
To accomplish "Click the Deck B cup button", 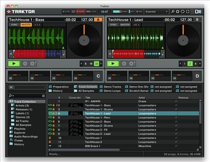I will click(132, 64).
